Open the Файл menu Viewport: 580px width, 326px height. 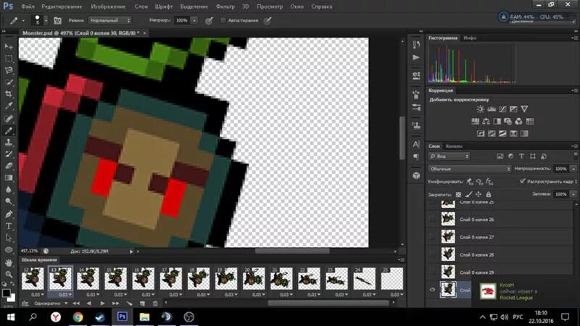pos(28,7)
